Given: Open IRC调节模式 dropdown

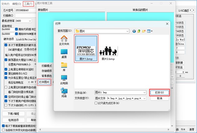Looking at the screenshot, I should (30, 49).
